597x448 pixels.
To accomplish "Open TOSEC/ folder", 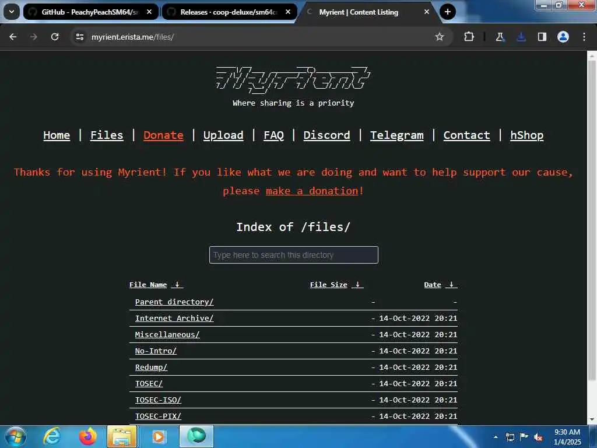I will [x=149, y=384].
